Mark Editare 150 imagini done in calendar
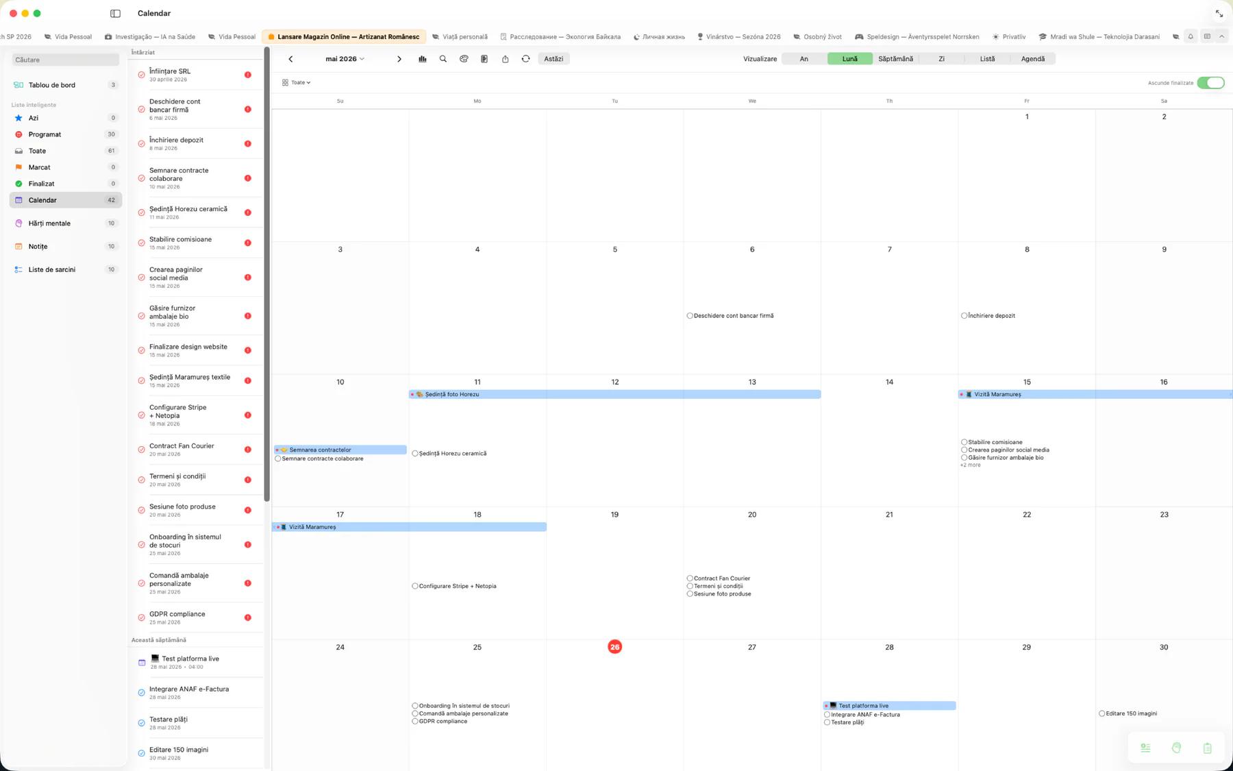 tap(1101, 713)
